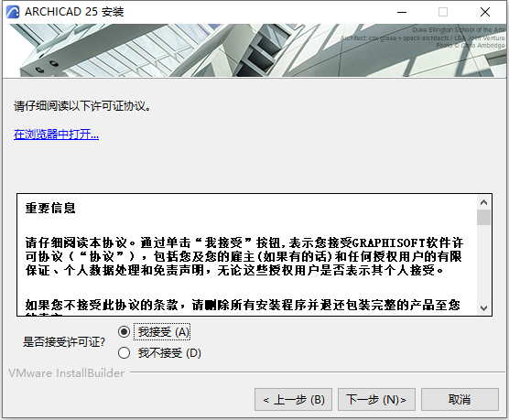Close the ARCHICAD 25 installer window
Viewport: 509px width, 420px height.
pos(485,12)
